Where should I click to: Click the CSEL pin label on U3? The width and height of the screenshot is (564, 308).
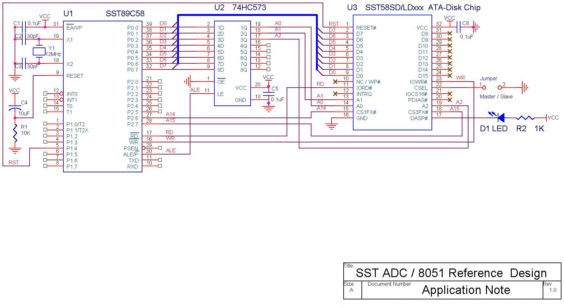click(x=421, y=88)
